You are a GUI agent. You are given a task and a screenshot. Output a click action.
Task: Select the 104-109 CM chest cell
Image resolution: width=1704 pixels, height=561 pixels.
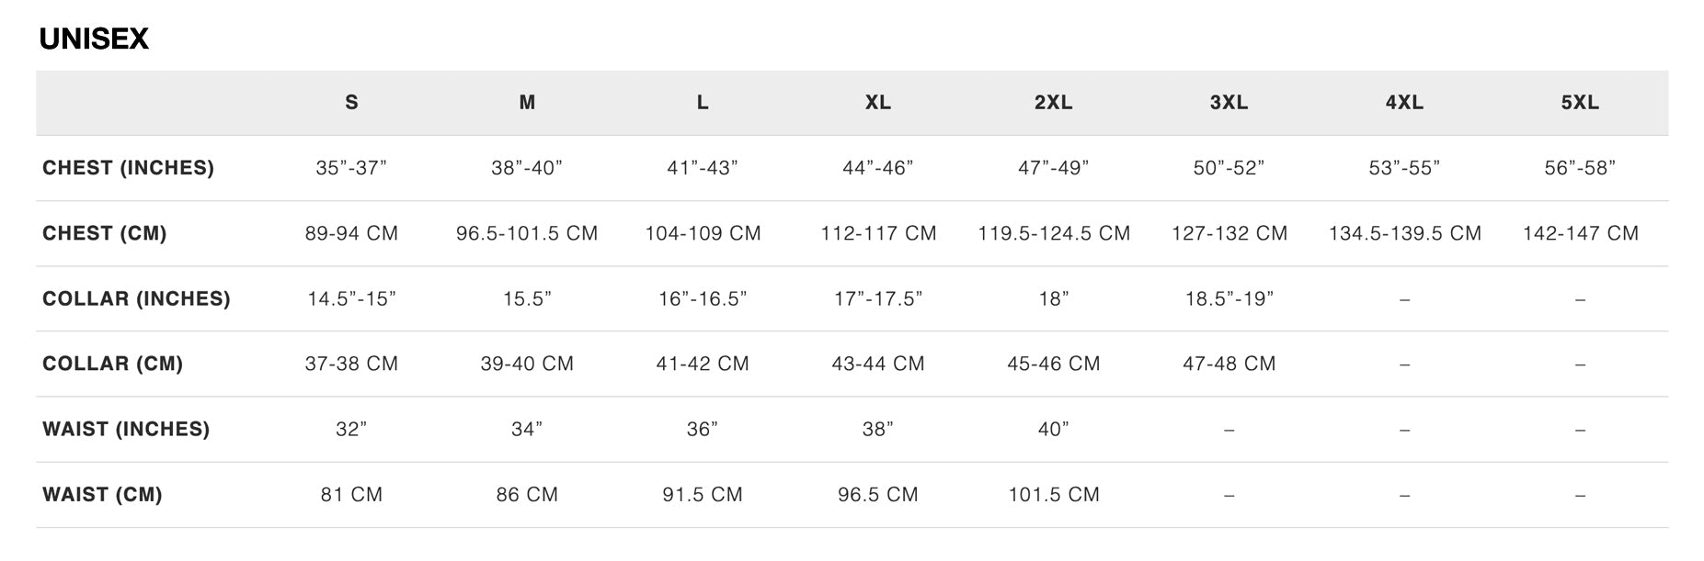point(703,233)
